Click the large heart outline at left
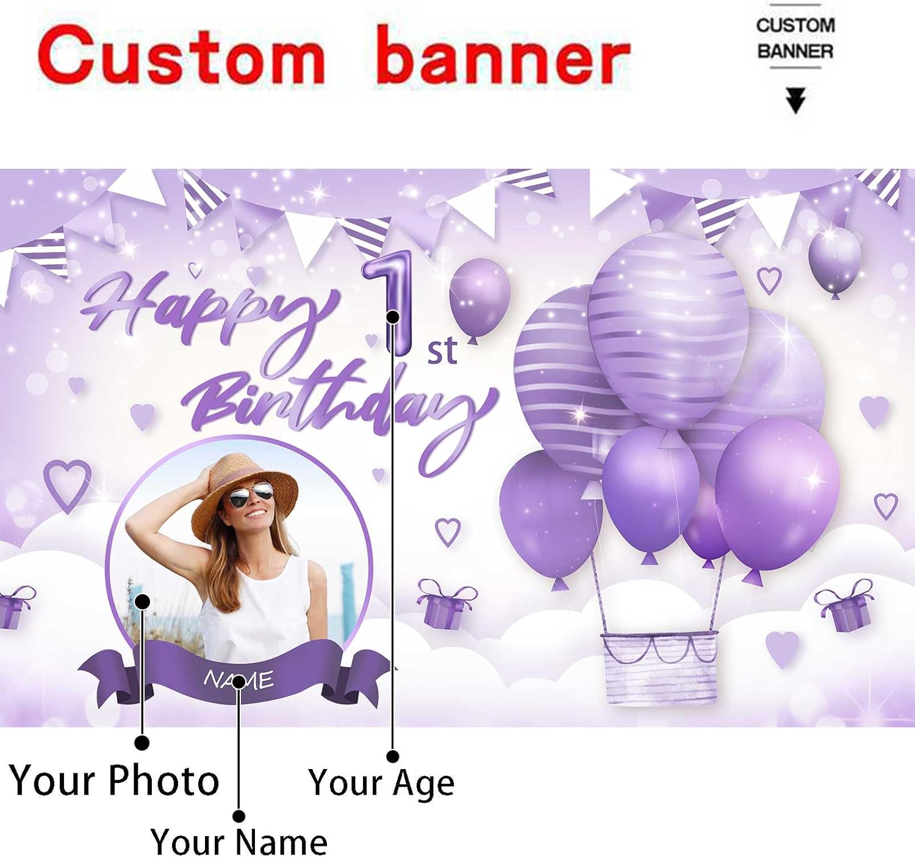 (x=67, y=486)
